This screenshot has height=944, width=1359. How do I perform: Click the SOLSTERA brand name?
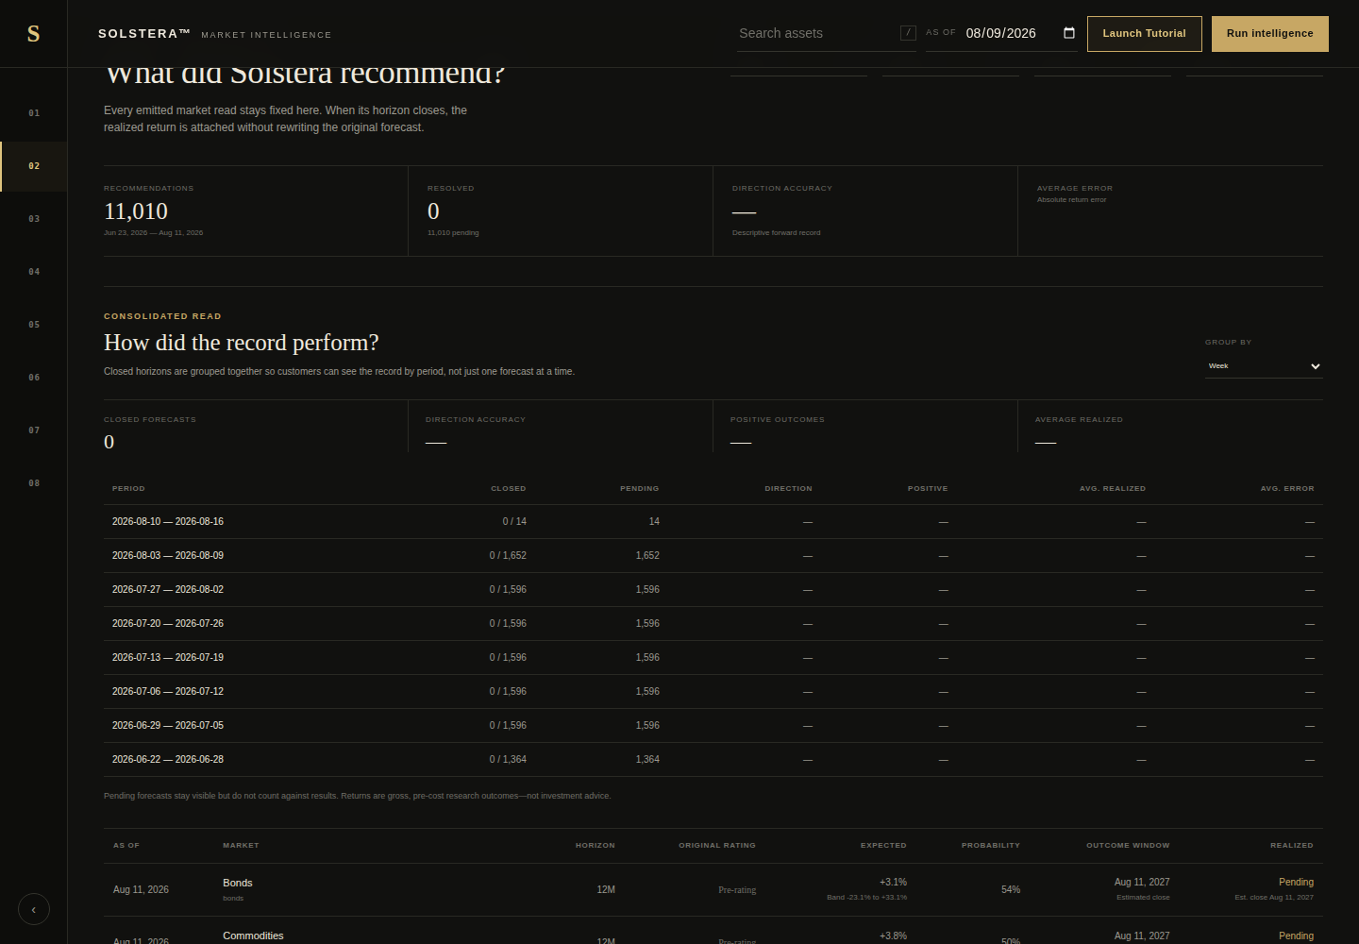tap(144, 34)
